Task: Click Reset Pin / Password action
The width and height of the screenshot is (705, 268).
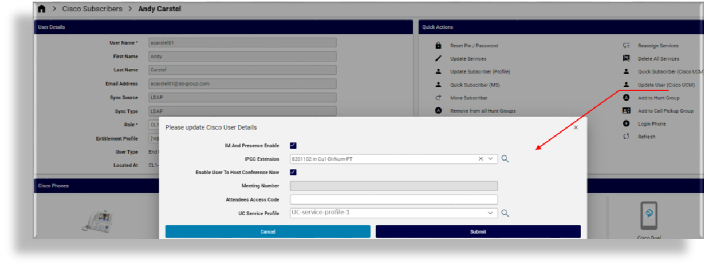Action: click(474, 46)
